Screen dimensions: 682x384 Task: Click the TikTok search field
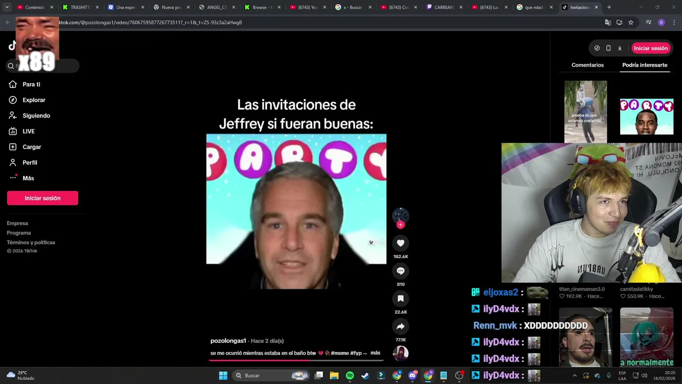43,66
